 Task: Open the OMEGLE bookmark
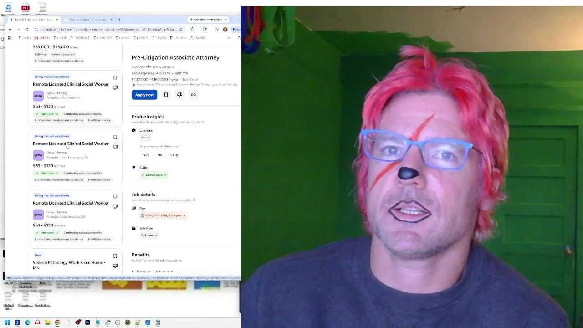pos(42,38)
